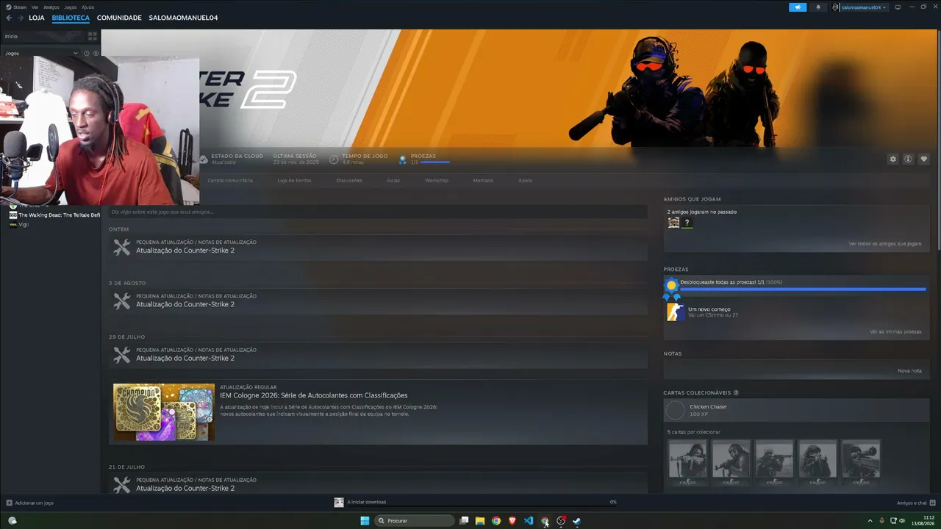Go to the LOJA tab
Viewport: 941px width, 529px height.
click(37, 18)
